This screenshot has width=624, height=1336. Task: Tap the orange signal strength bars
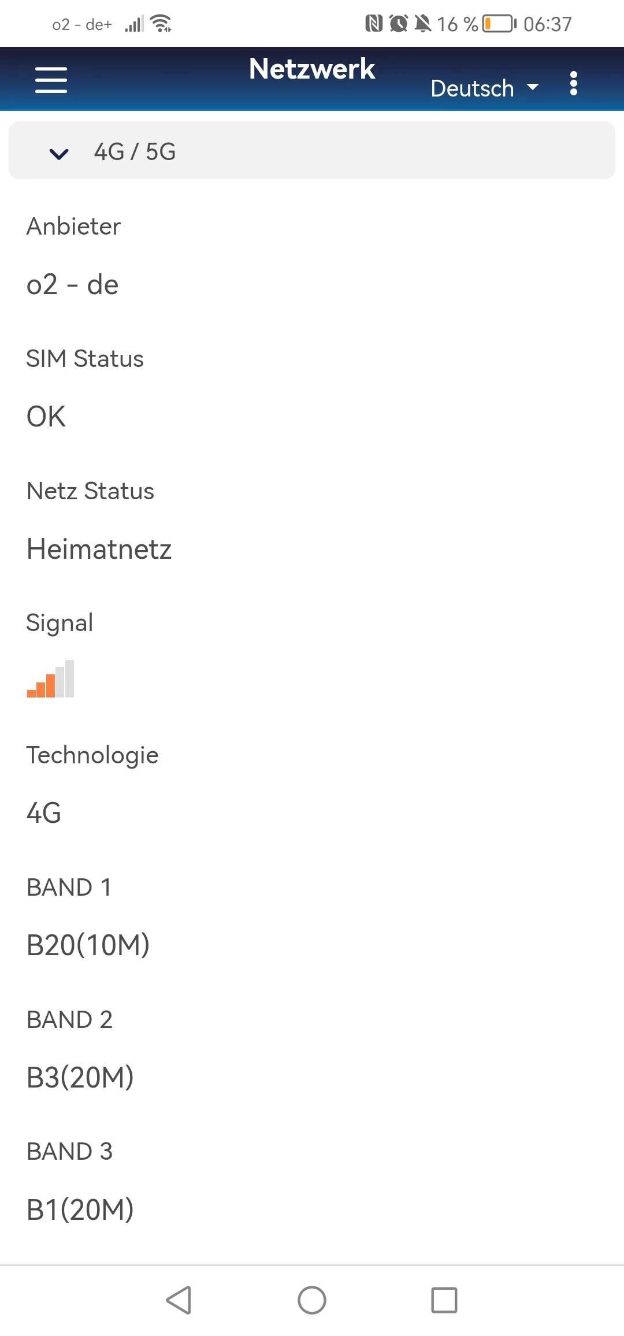pyautogui.click(x=51, y=679)
